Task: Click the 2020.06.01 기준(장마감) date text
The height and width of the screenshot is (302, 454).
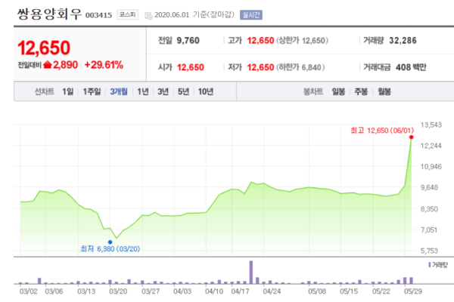Action: click(x=194, y=15)
